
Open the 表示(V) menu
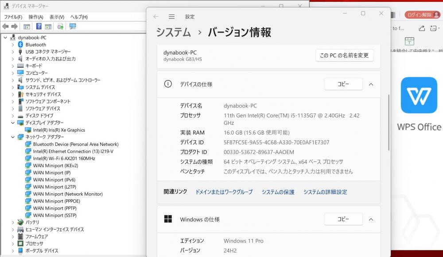coord(57,17)
